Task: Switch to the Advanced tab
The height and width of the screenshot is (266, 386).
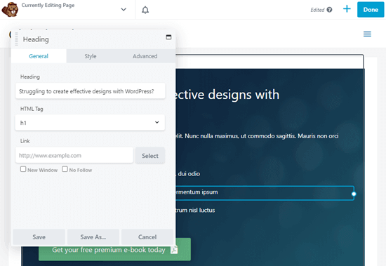Action: pyautogui.click(x=145, y=56)
